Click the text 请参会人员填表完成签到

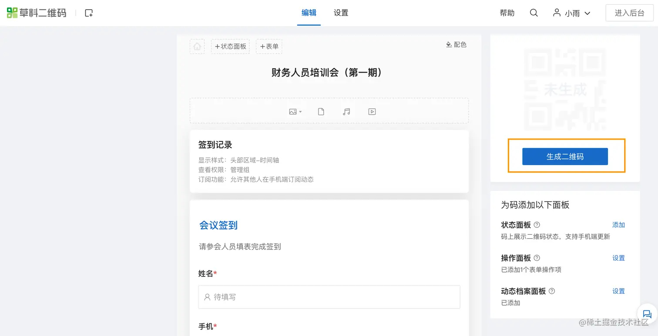(x=240, y=246)
